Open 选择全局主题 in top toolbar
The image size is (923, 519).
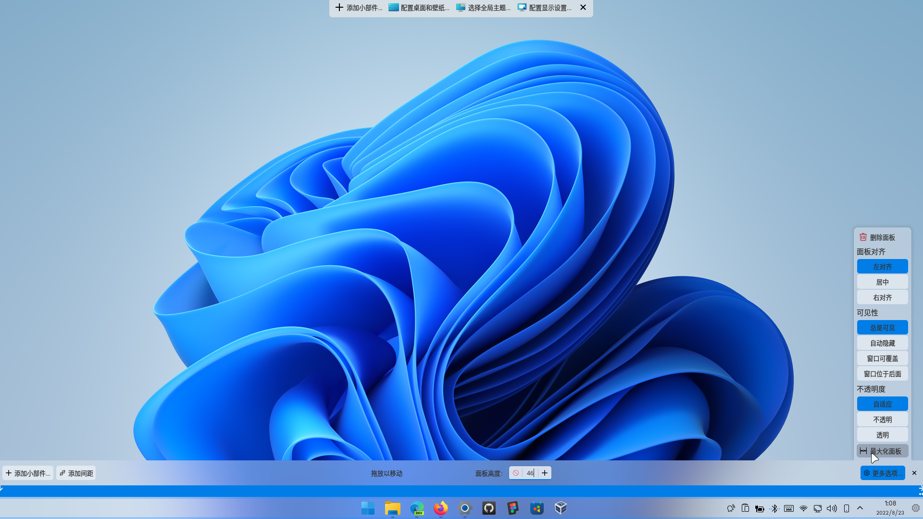coord(483,8)
